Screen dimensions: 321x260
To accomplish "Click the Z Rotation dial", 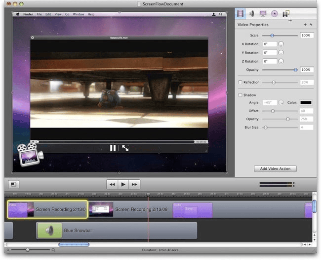I will point(281,61).
